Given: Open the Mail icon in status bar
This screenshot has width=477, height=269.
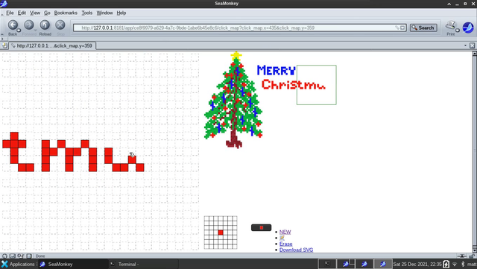Looking at the screenshot, I should [13, 256].
